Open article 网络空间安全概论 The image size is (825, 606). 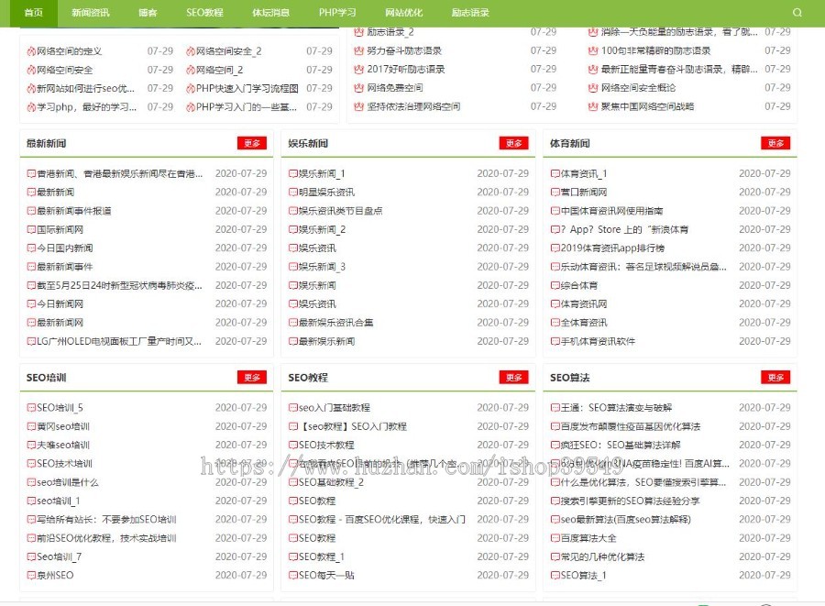[638, 87]
